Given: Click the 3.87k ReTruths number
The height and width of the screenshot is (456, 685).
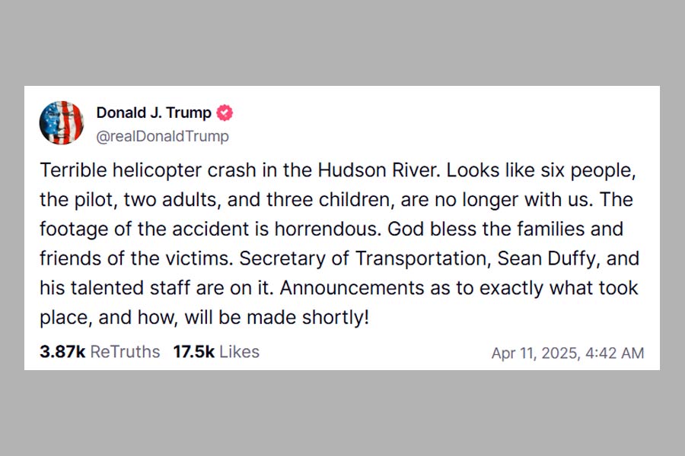Looking at the screenshot, I should (x=62, y=352).
